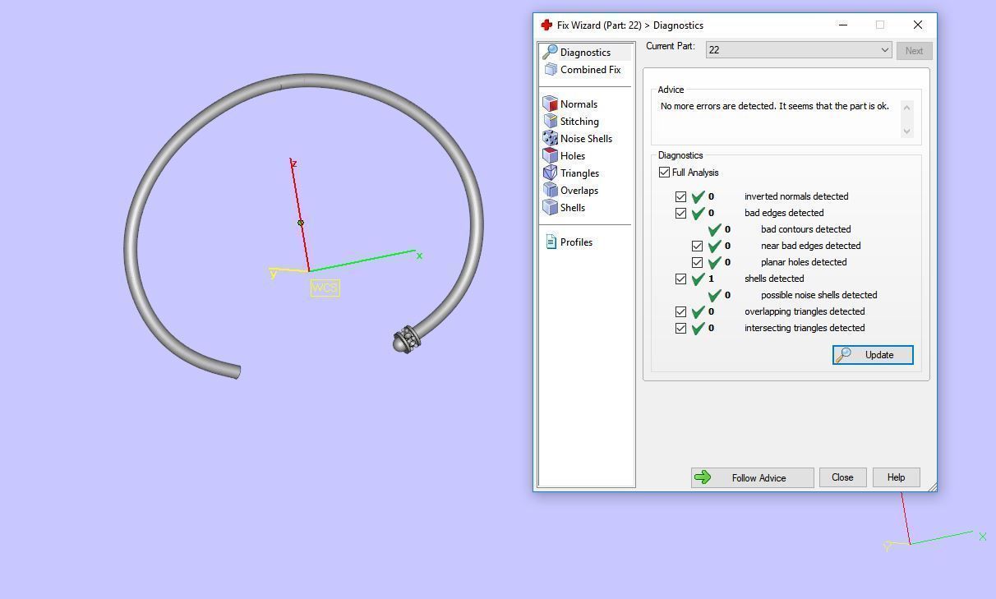Screen dimensions: 996x599
Task: Click green checkmark beside possible noise shells
Action: tap(715, 296)
